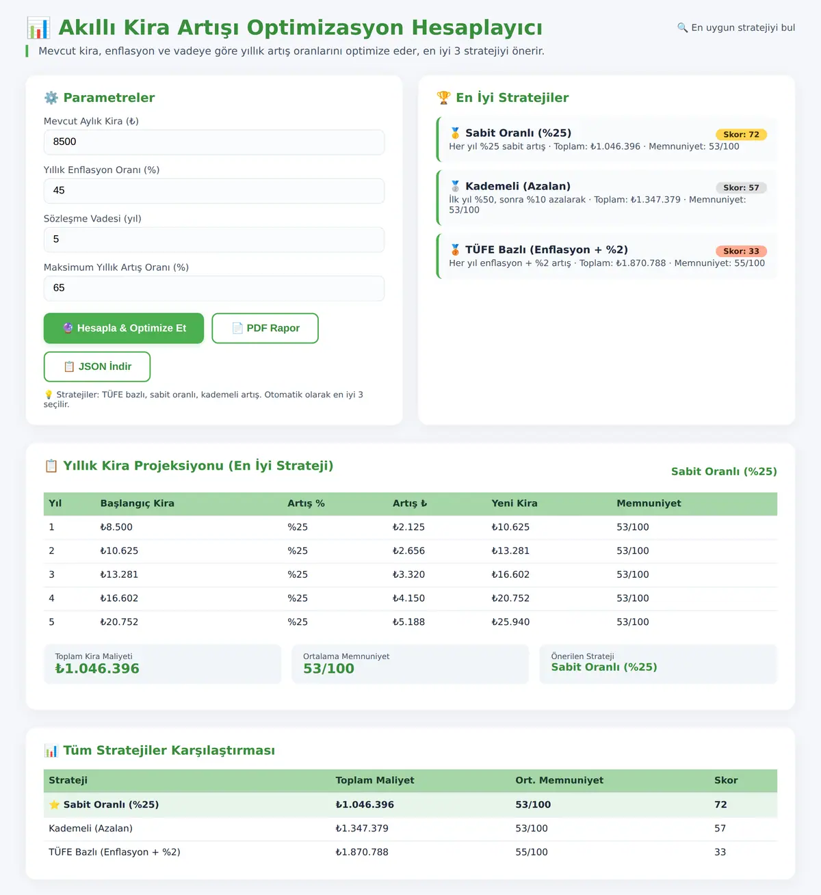Click the gold medal icon on Sabit Oranlı card
The image size is (821, 895).
pos(455,133)
